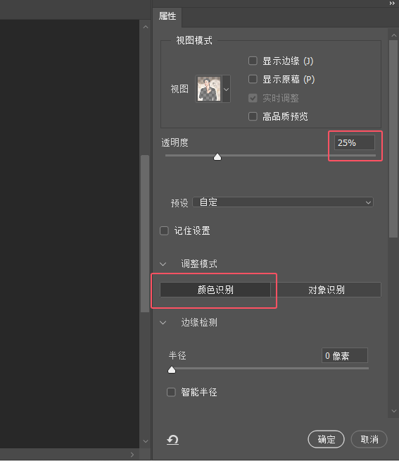399x461 pixels.
Task: Select 对象识别 refine mode
Action: tap(326, 290)
